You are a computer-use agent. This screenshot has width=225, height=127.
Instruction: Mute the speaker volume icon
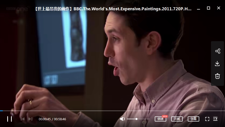[122, 119]
